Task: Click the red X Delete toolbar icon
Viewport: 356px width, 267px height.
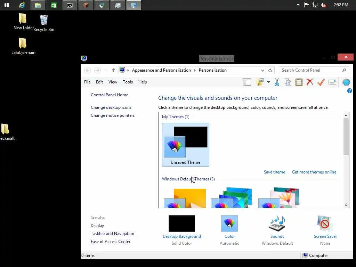Action: (310, 82)
